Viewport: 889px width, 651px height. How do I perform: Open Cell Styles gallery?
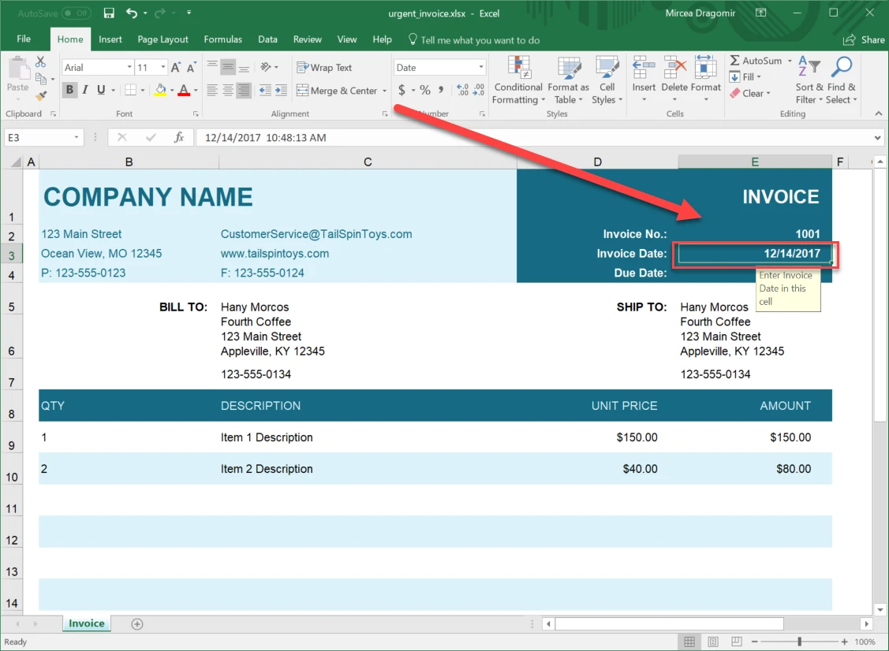click(607, 80)
